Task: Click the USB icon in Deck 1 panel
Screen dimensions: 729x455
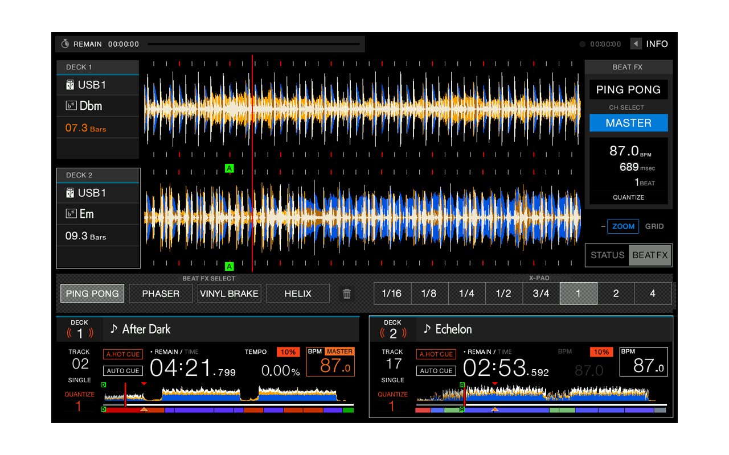Action: 71,85
